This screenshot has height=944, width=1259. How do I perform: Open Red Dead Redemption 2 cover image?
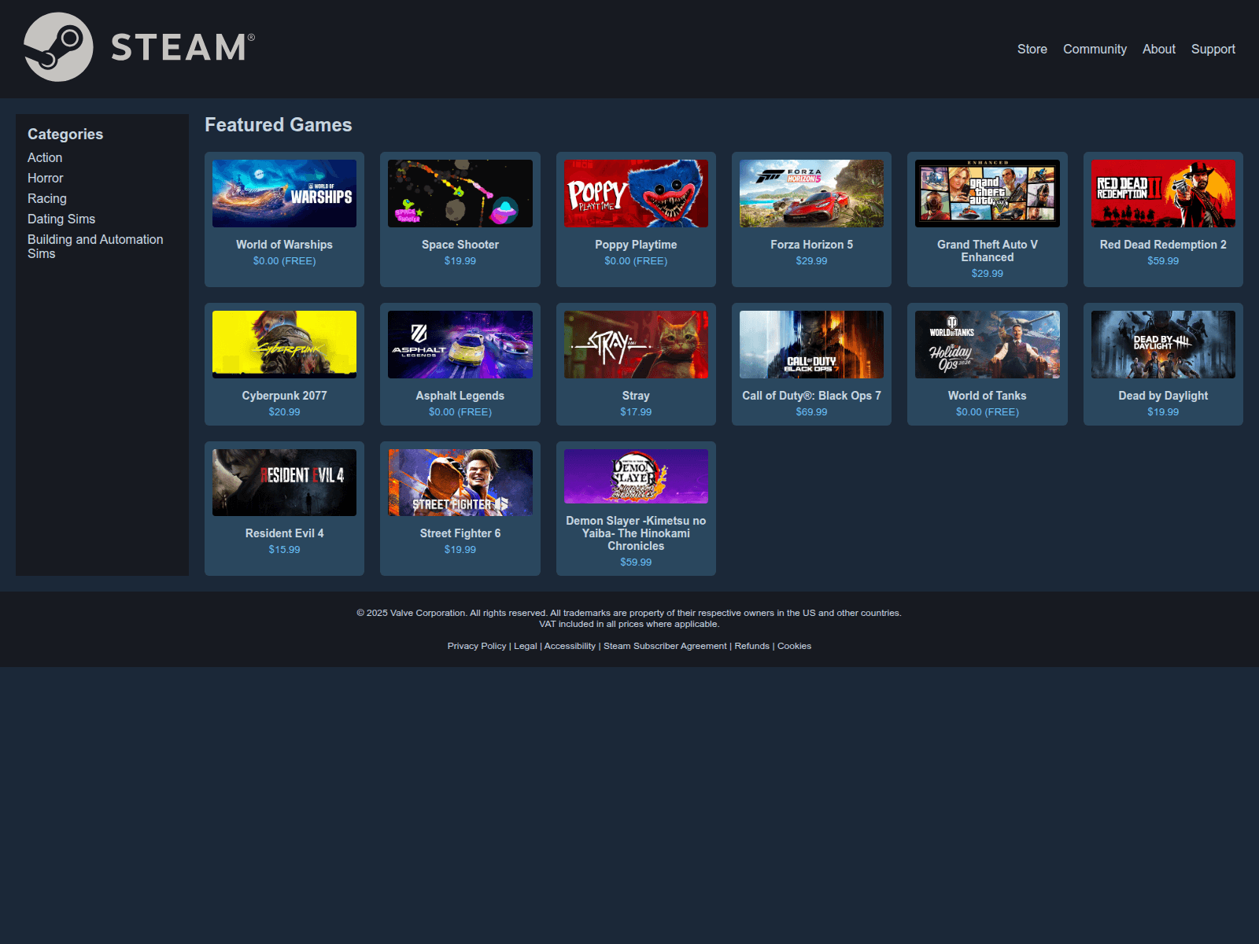(x=1163, y=194)
